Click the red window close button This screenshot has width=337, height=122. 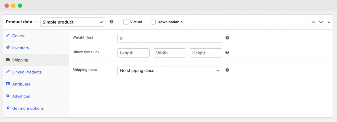(7, 6)
